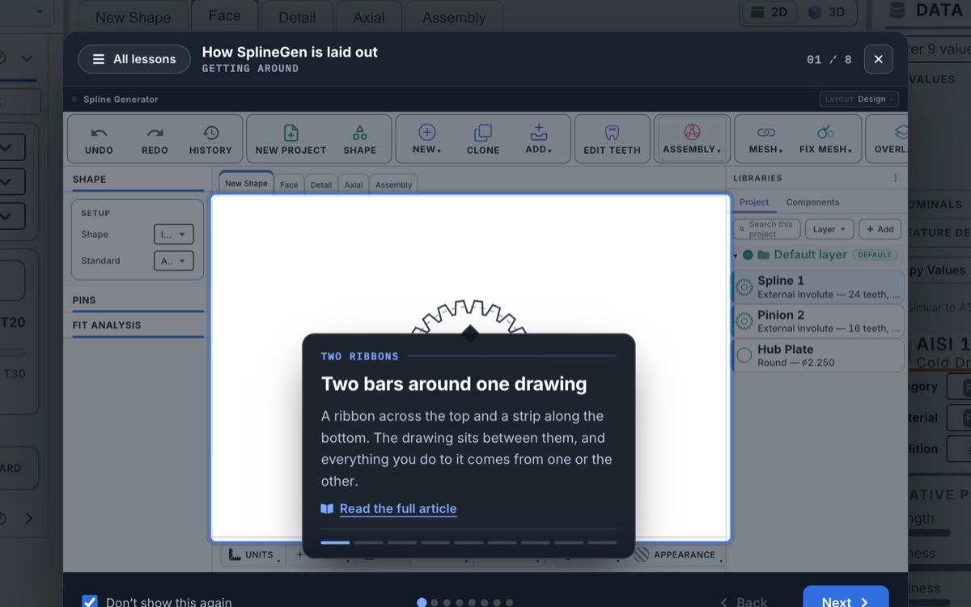The image size is (971, 607).
Task: Open the Assembly dropdown in ribbon
Action: point(692,139)
